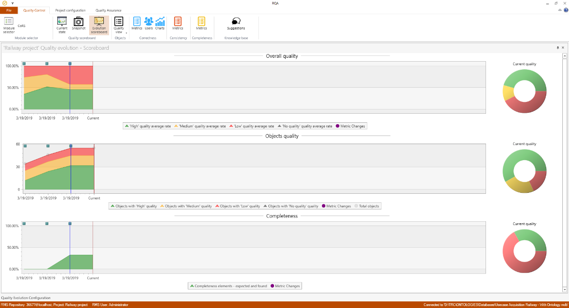
Task: Open the Evolution scoreboard
Action: click(99, 25)
